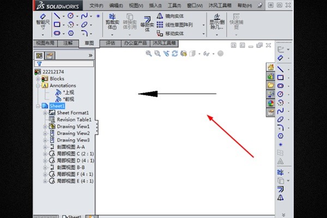Image resolution: width=327 pixels, height=218 pixels.
Task: Collapse the Sheet1 tree node
Action: tap(38, 106)
